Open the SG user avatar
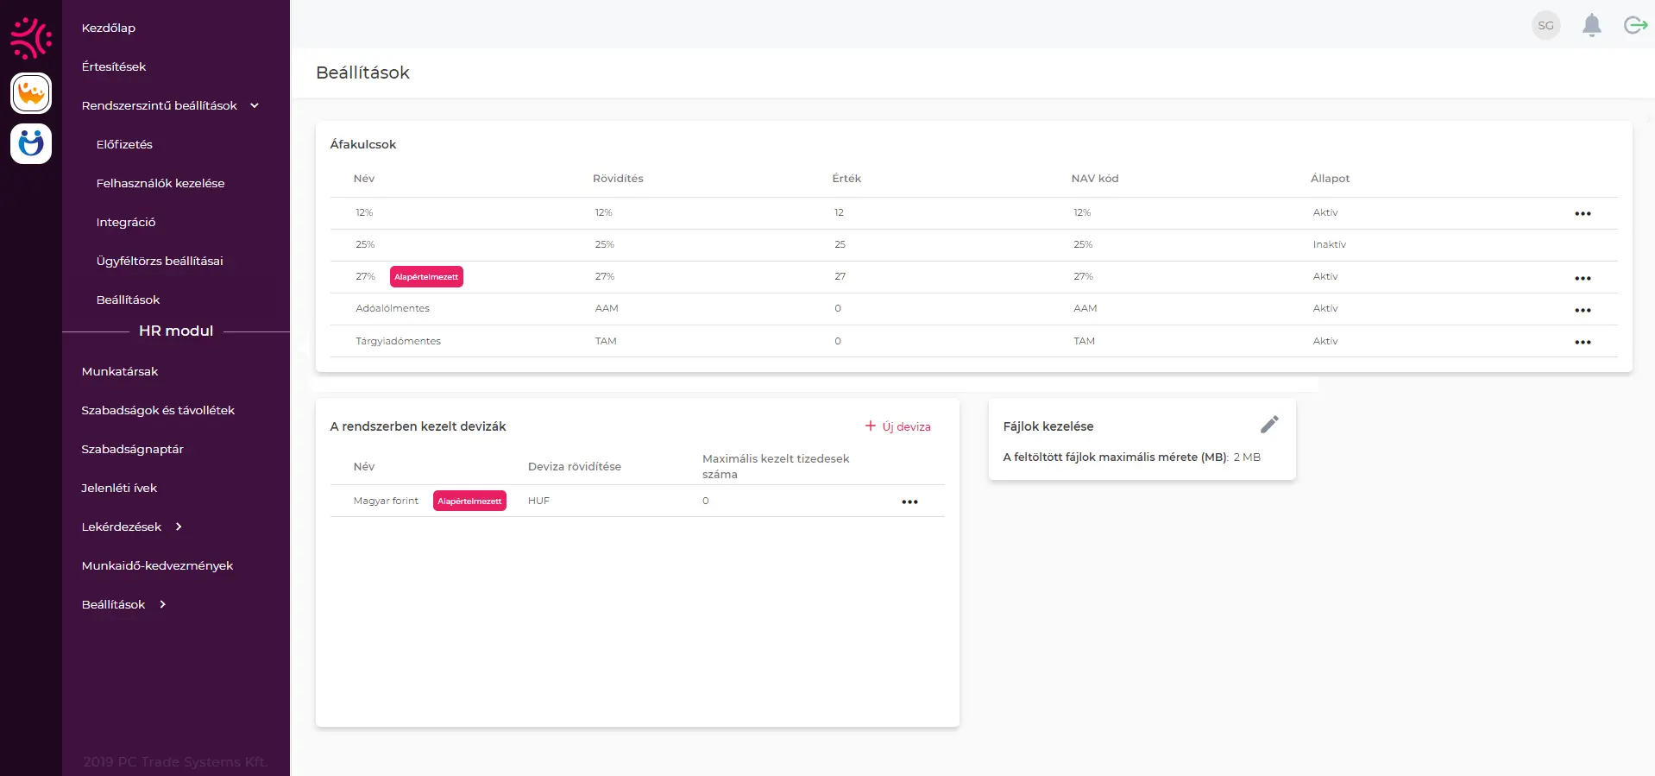The height and width of the screenshot is (776, 1655). click(x=1545, y=25)
